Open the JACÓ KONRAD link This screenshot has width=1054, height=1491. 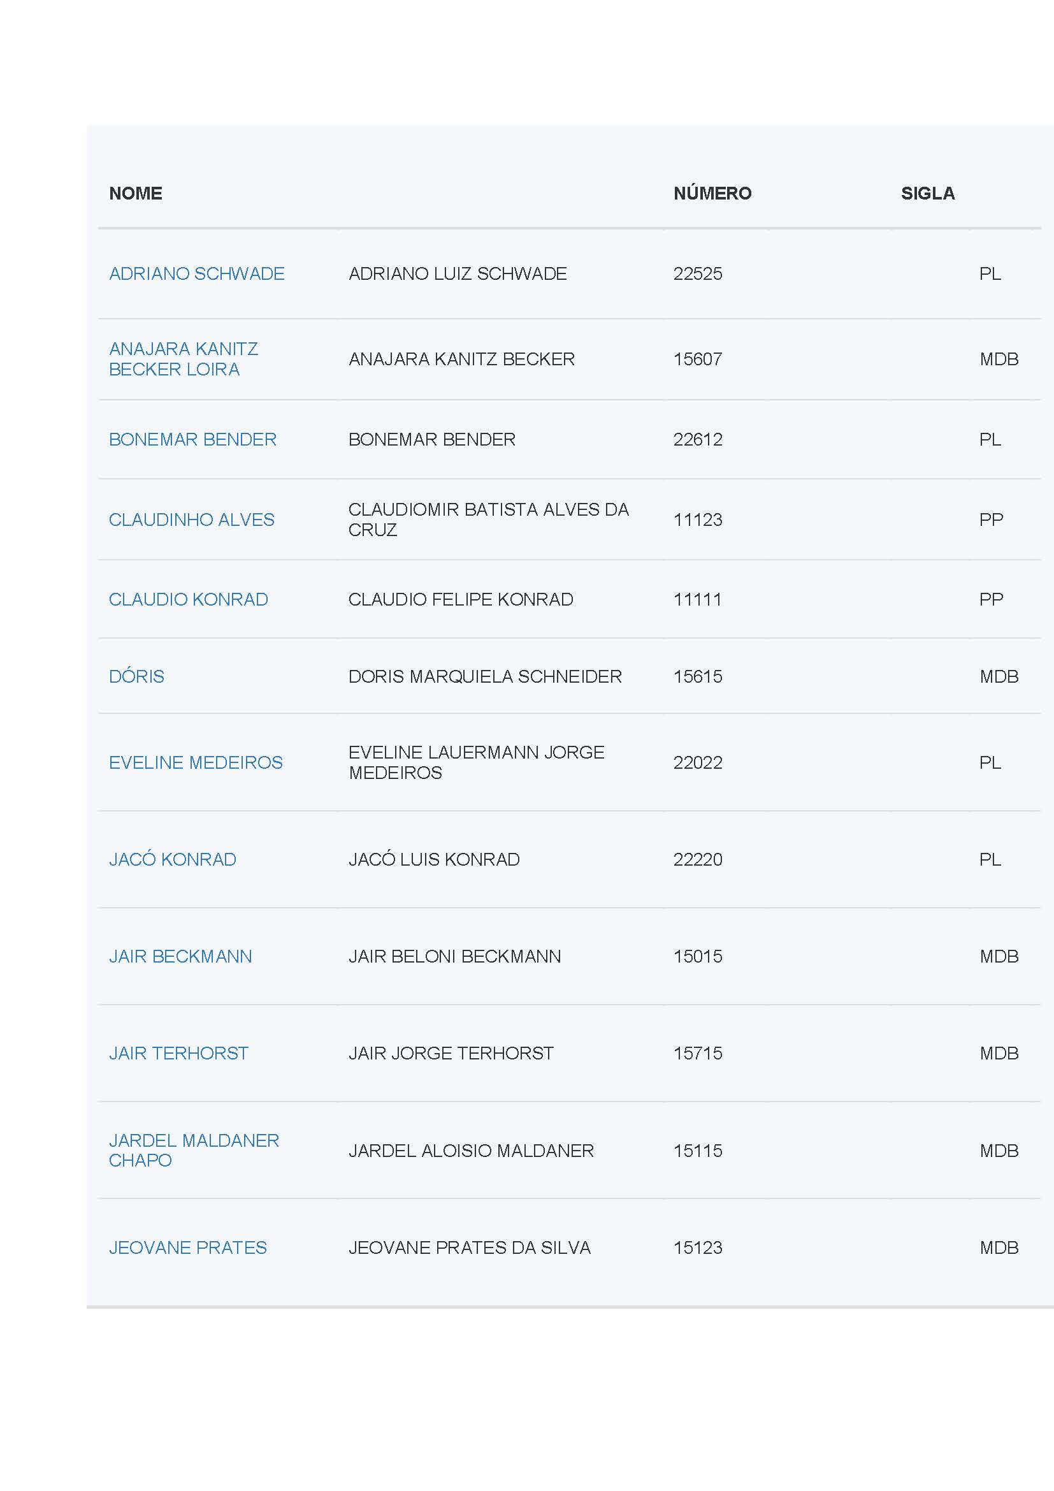click(x=173, y=859)
